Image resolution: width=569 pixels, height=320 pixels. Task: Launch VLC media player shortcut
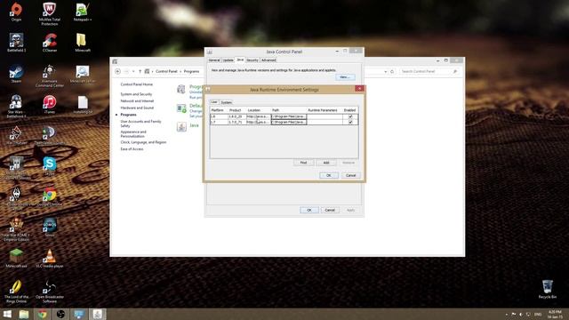point(50,259)
